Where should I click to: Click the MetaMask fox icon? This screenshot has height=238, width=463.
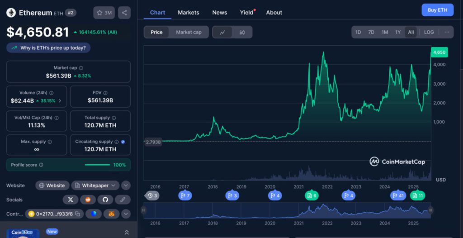(111, 214)
